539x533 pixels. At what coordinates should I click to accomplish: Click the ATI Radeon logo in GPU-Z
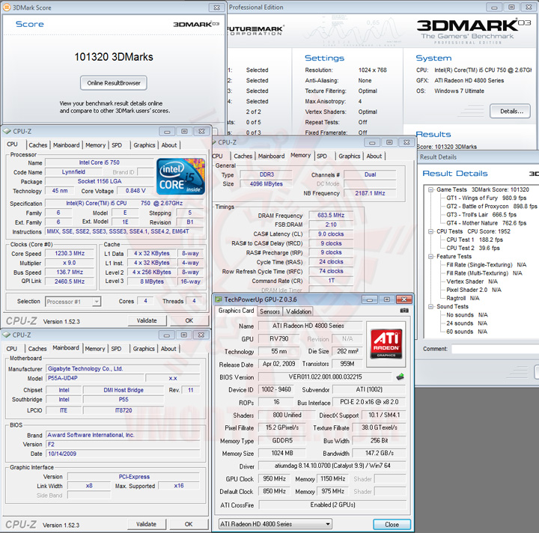[386, 344]
